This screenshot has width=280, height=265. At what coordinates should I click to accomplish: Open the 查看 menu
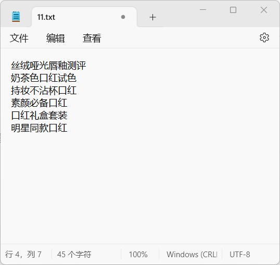(92, 38)
